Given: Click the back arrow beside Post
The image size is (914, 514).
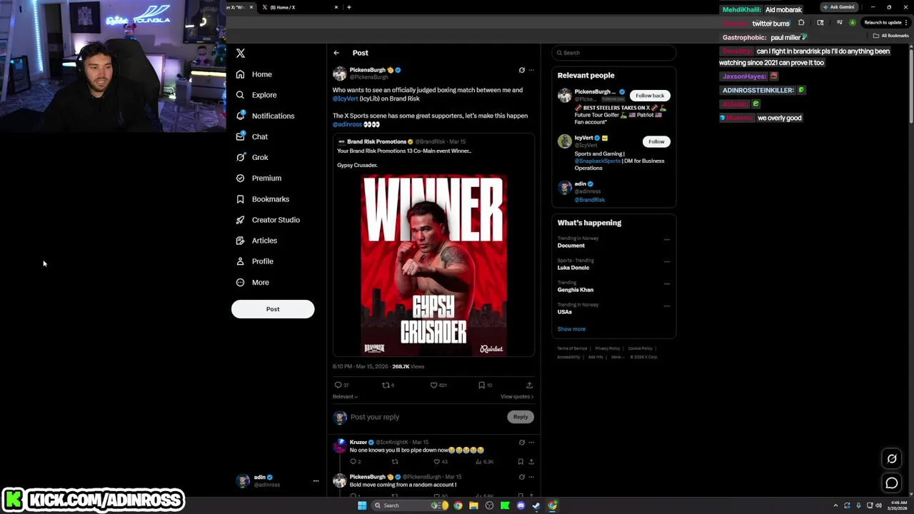Looking at the screenshot, I should pyautogui.click(x=336, y=53).
